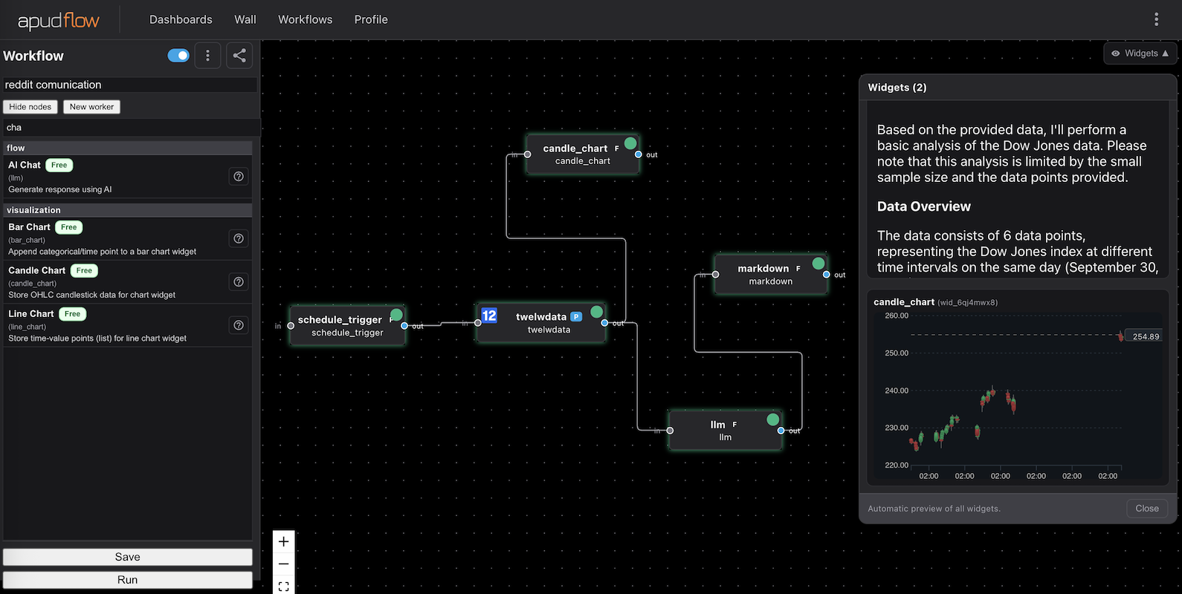This screenshot has width=1182, height=594.
Task: Open the top-right kebab menu
Action: (1156, 19)
